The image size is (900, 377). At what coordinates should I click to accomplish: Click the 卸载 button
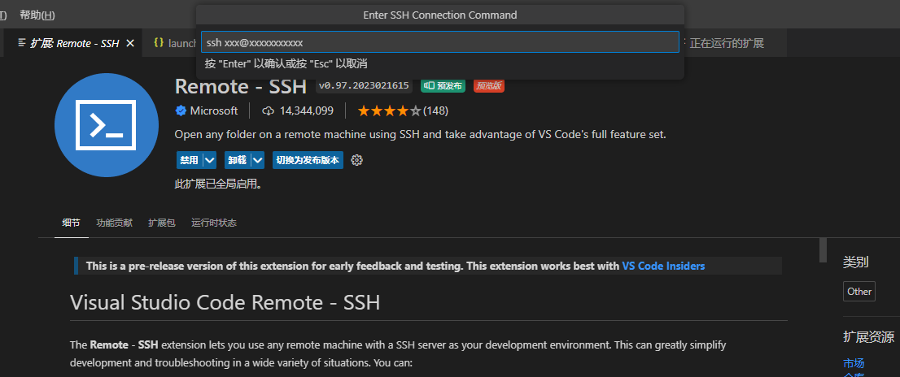(x=237, y=160)
